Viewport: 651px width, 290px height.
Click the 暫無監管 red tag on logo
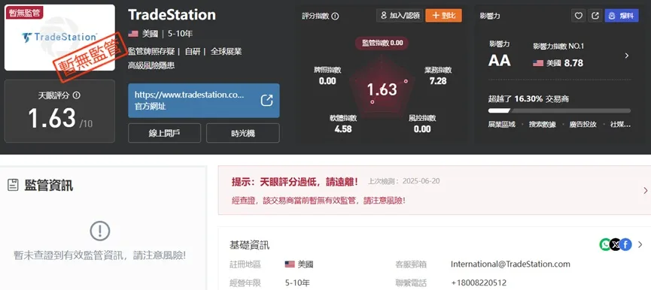[x=24, y=12]
